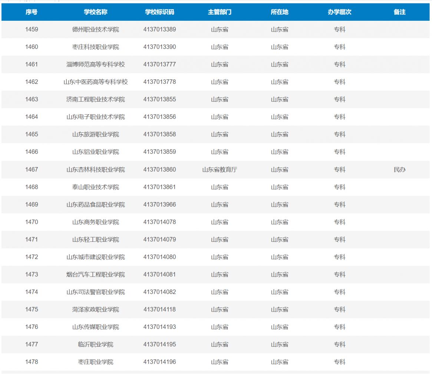The height and width of the screenshot is (379, 432).
Task: Select school name 枣庄职业学院
Action: pos(95,362)
